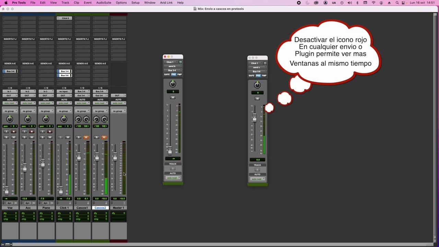Solo the Voz track
This screenshot has width=439, height=247.
6,137
